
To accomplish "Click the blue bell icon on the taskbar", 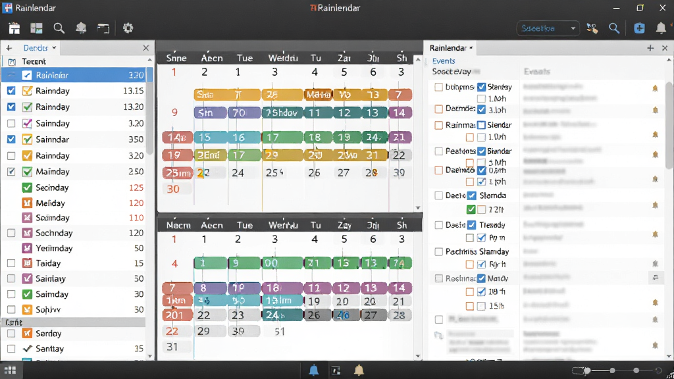I will pos(314,370).
